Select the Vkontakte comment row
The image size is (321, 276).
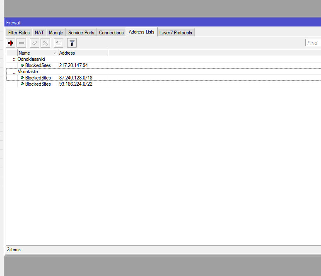pyautogui.click(x=28, y=72)
